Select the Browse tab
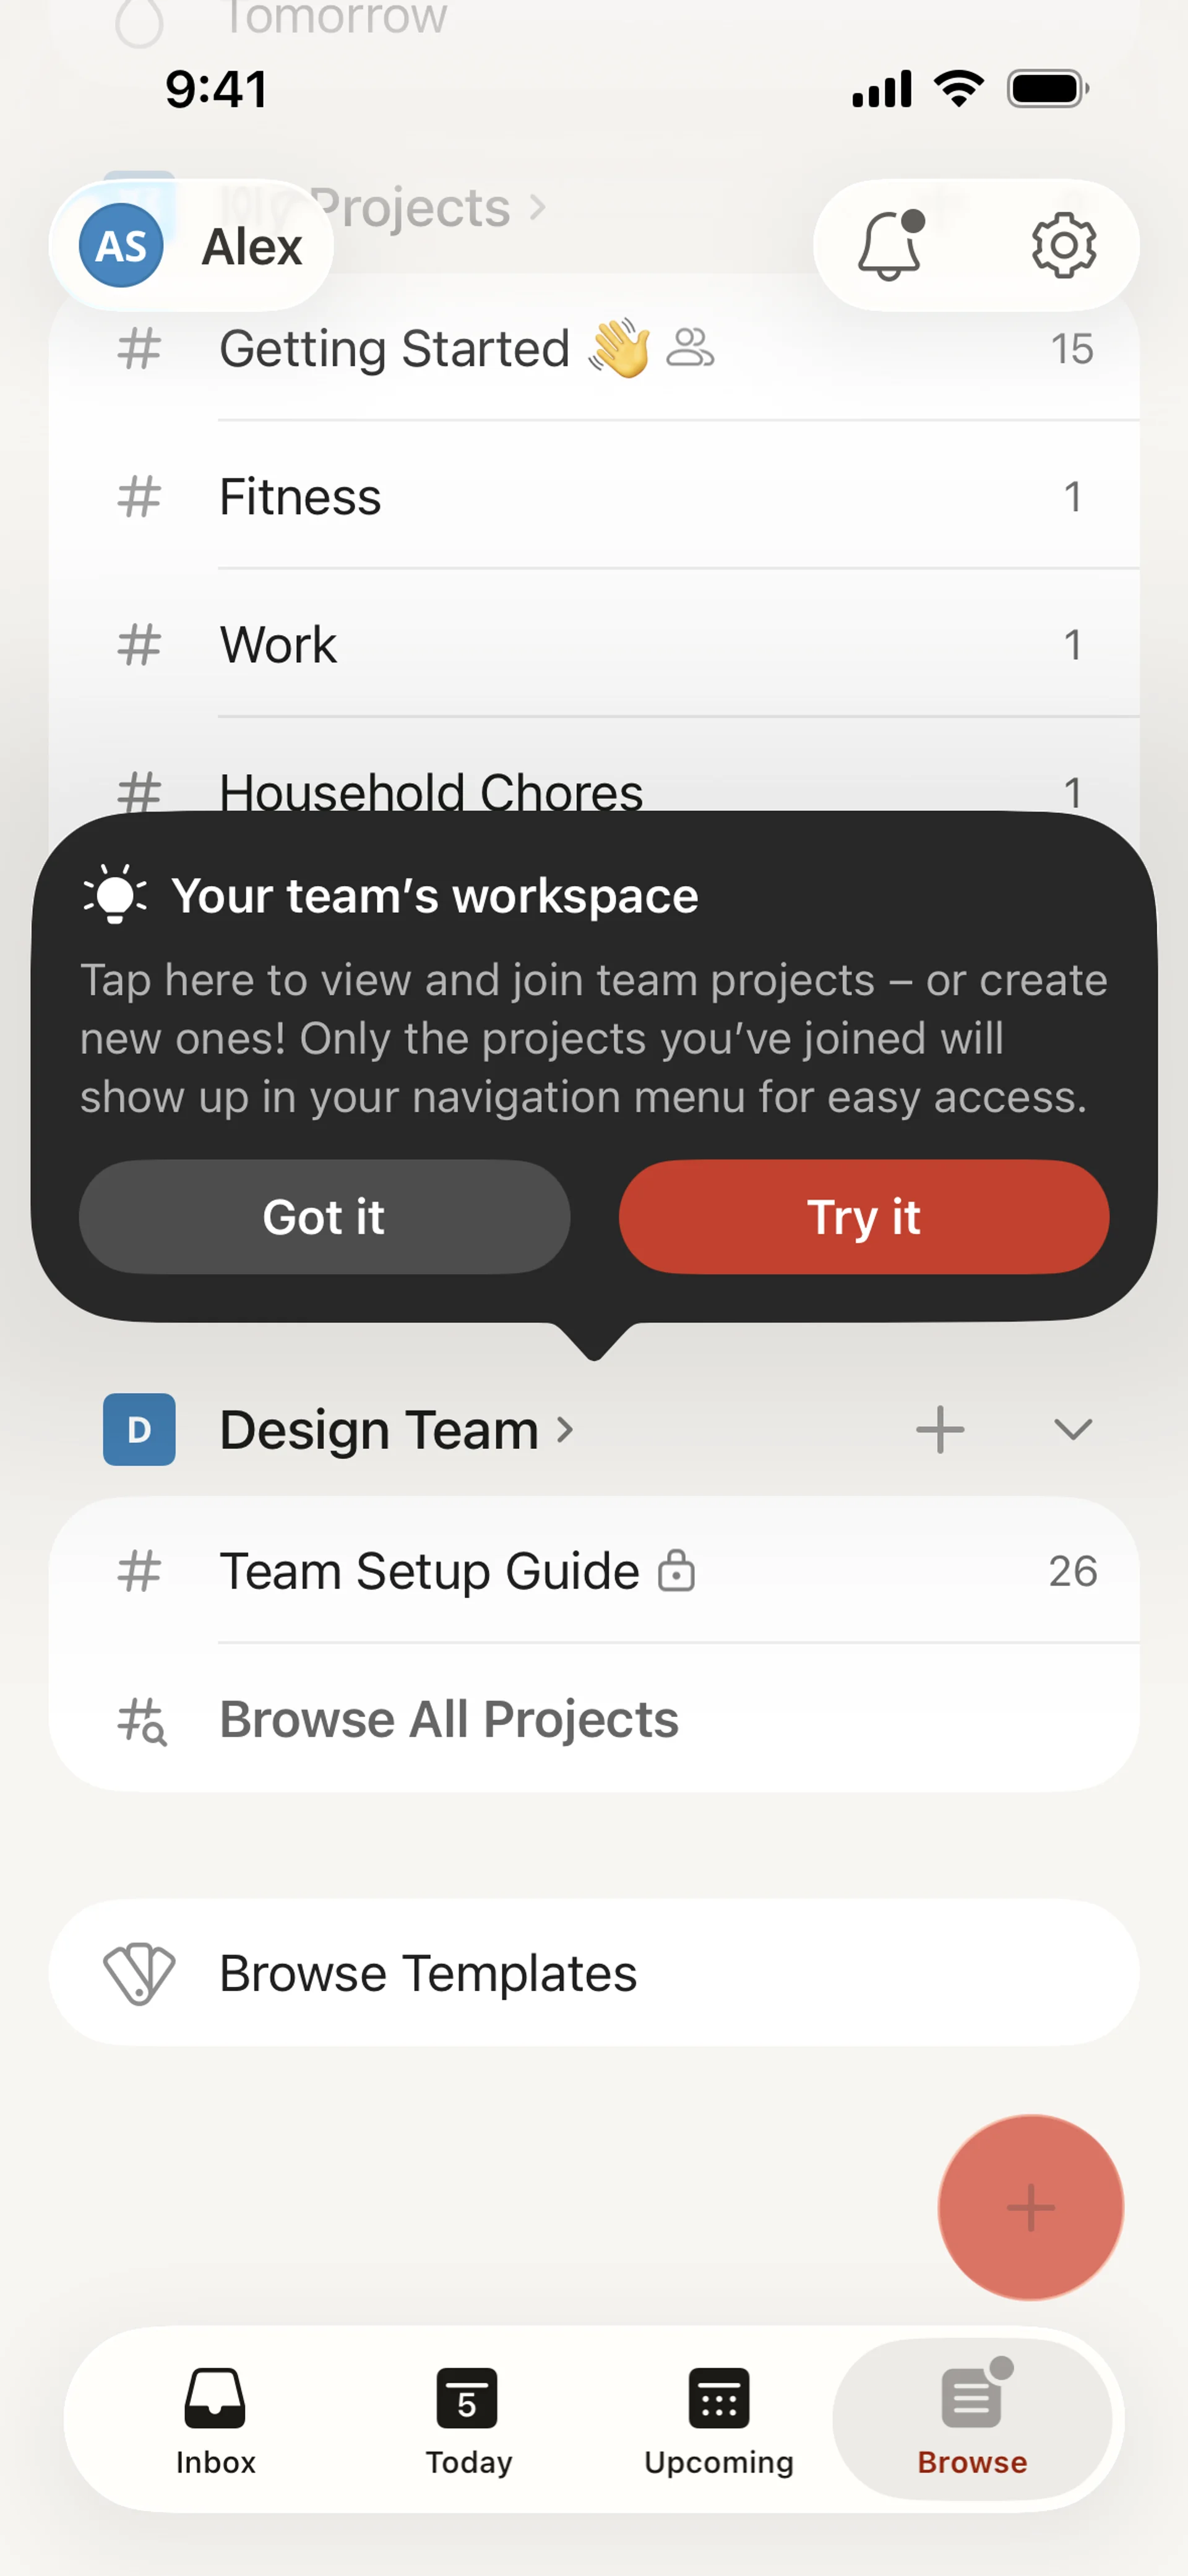This screenshot has width=1188, height=2576. (971, 2418)
